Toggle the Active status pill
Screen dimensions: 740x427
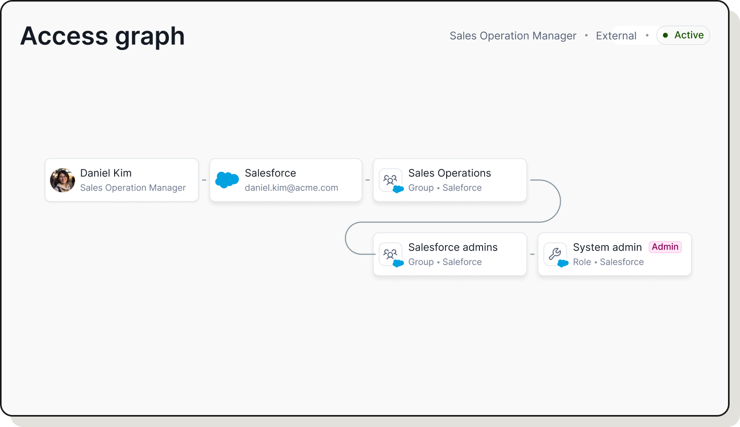click(683, 35)
